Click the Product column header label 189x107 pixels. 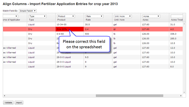point(61,20)
